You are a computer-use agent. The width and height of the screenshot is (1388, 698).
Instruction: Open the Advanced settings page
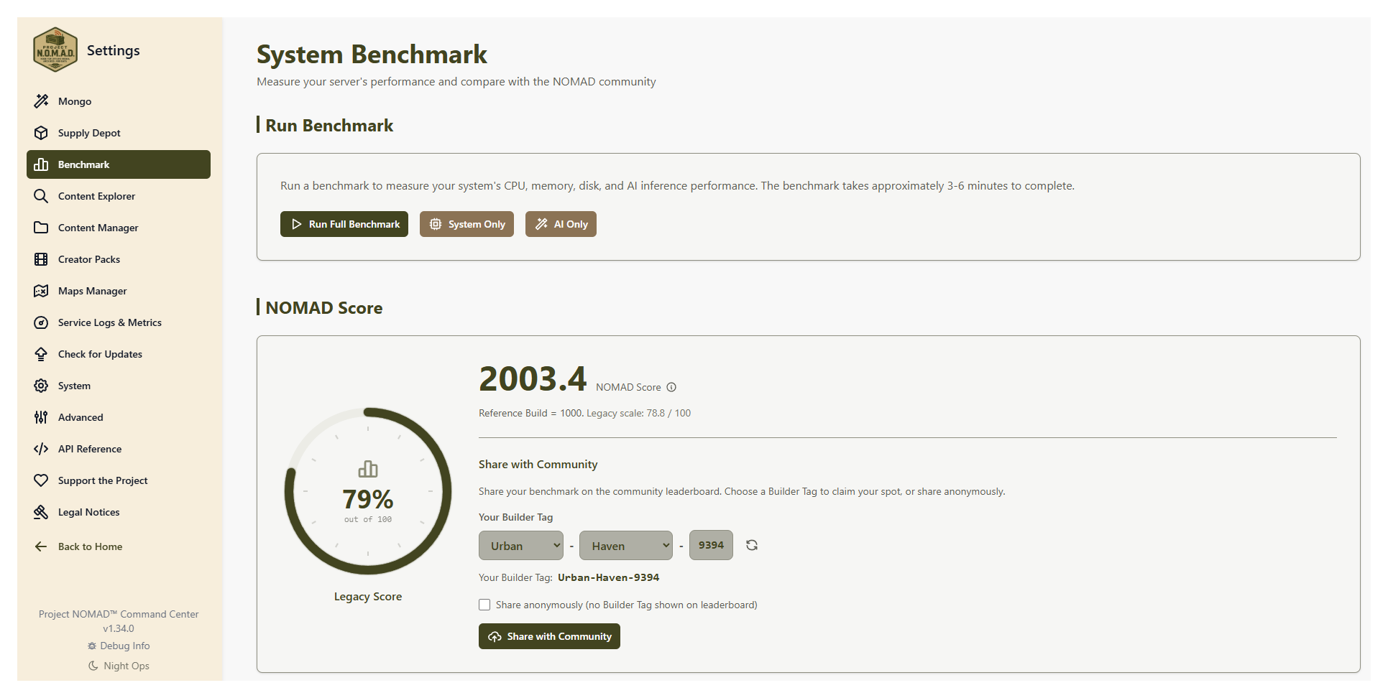119,417
